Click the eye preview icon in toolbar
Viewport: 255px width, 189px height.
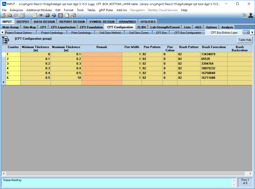point(41,16)
